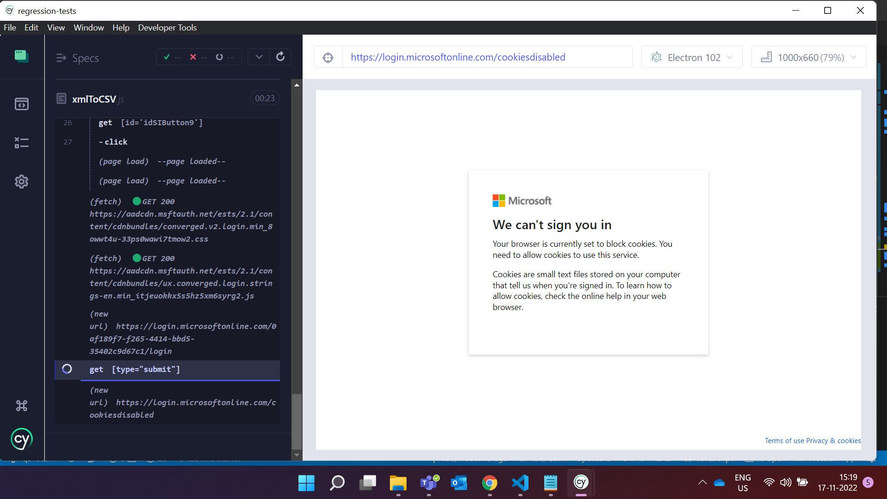Switch ENG US input language
Viewport: 887px width, 499px height.
743,483
